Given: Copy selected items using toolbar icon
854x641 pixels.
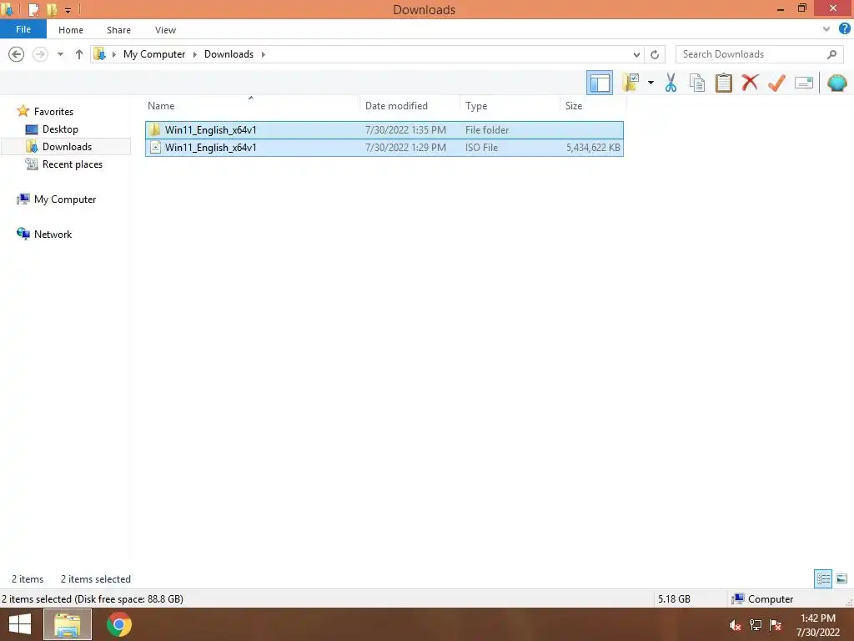Looking at the screenshot, I should click(x=696, y=83).
